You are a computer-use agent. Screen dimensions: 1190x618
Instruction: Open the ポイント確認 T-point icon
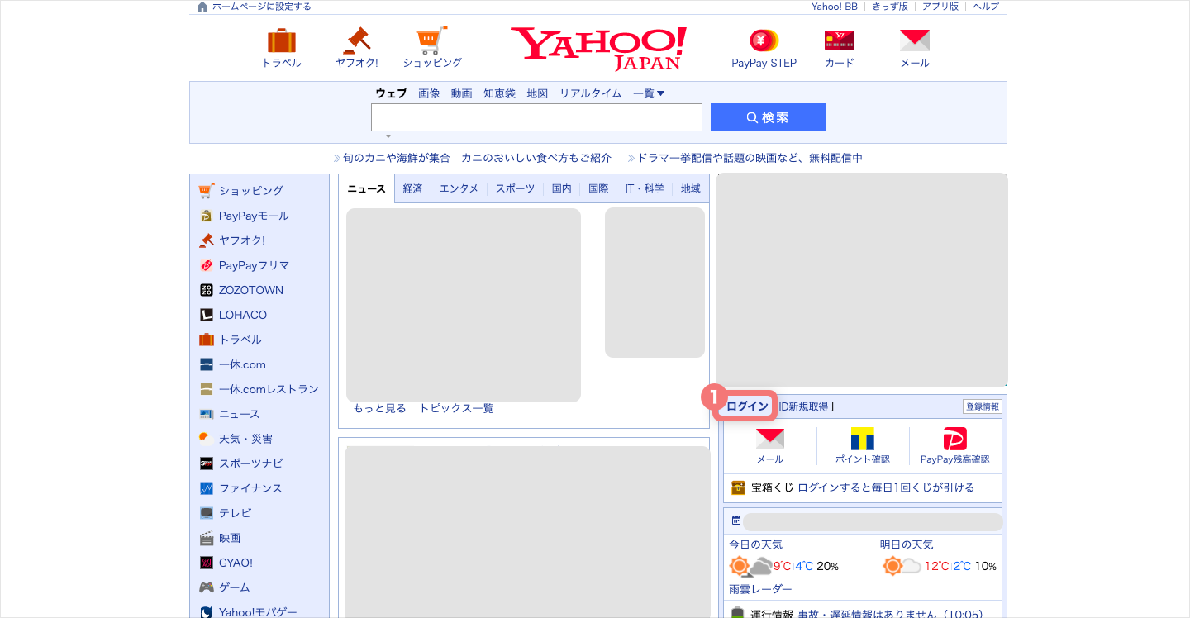[863, 439]
